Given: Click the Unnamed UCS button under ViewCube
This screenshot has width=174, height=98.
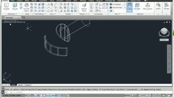Looking at the screenshot, I should (164, 40).
